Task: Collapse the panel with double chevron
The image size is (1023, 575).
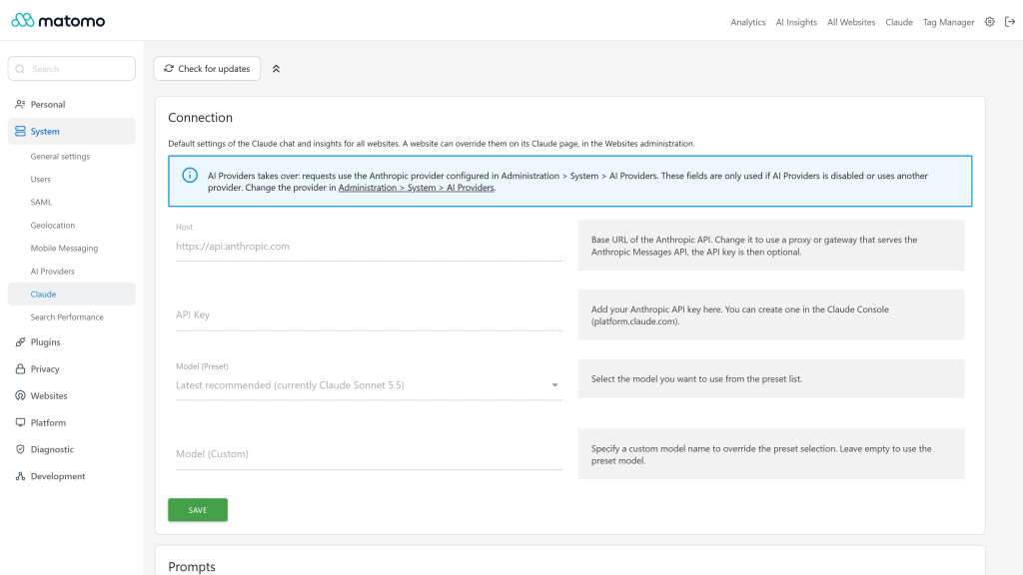Action: coord(276,69)
